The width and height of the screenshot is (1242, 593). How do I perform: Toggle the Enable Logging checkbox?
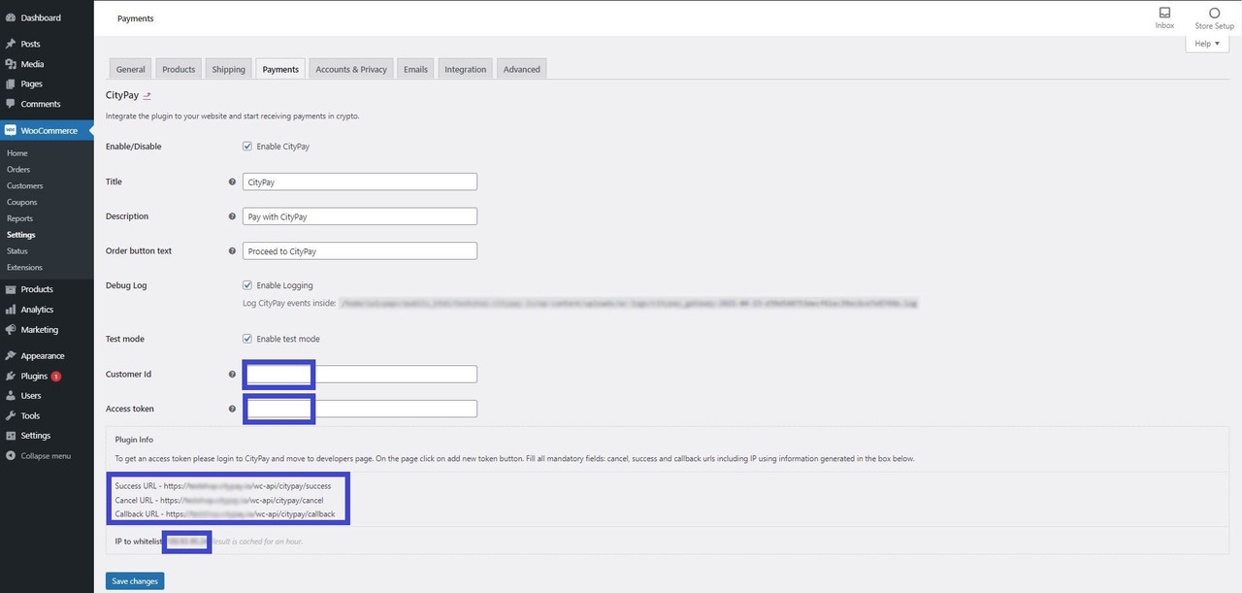coord(247,285)
